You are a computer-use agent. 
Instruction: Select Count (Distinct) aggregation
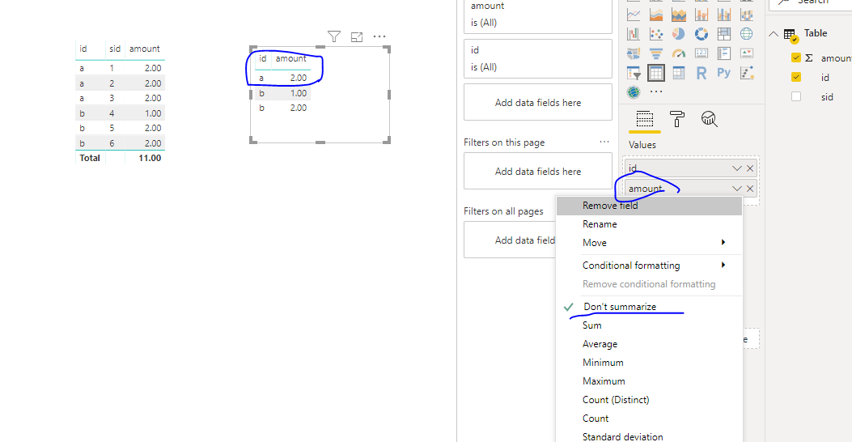point(650,400)
